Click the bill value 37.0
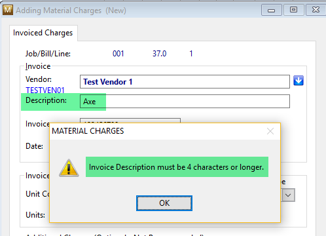 tap(159, 54)
